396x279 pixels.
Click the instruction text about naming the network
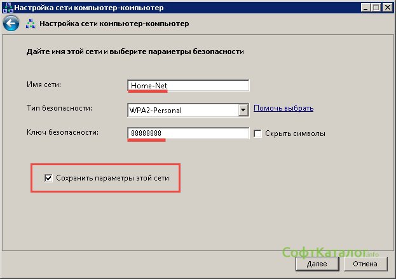pos(135,51)
